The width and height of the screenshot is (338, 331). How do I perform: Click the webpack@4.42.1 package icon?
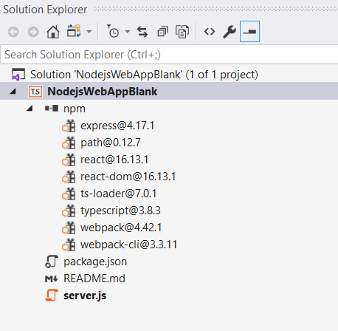click(x=69, y=228)
